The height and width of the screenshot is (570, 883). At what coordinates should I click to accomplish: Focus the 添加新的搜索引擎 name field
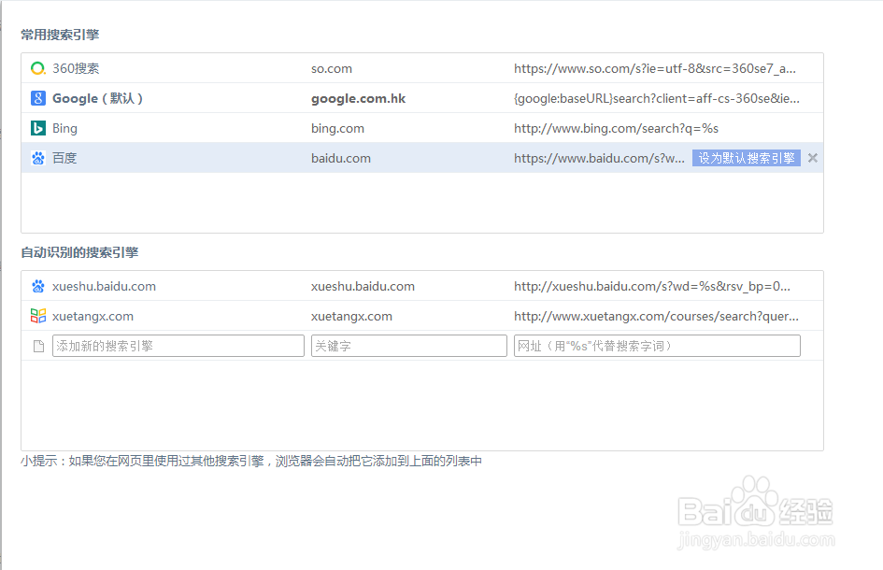(x=178, y=346)
